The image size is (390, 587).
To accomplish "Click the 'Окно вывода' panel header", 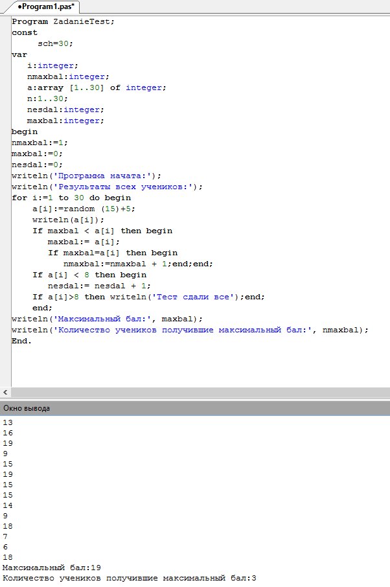I will [x=195, y=408].
